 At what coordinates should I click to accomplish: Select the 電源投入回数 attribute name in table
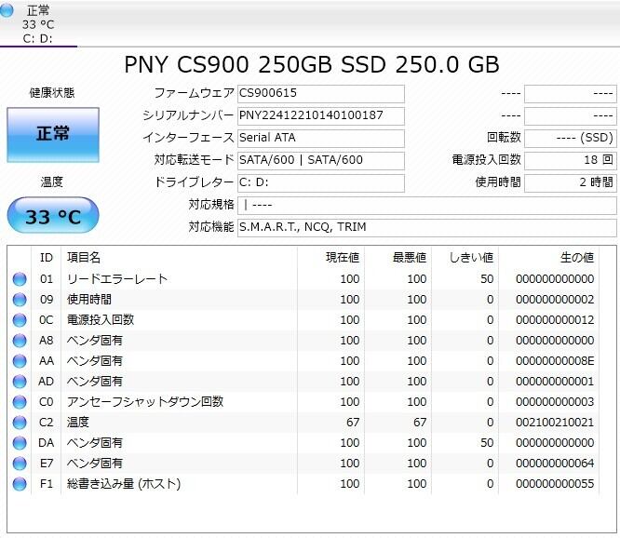point(101,320)
